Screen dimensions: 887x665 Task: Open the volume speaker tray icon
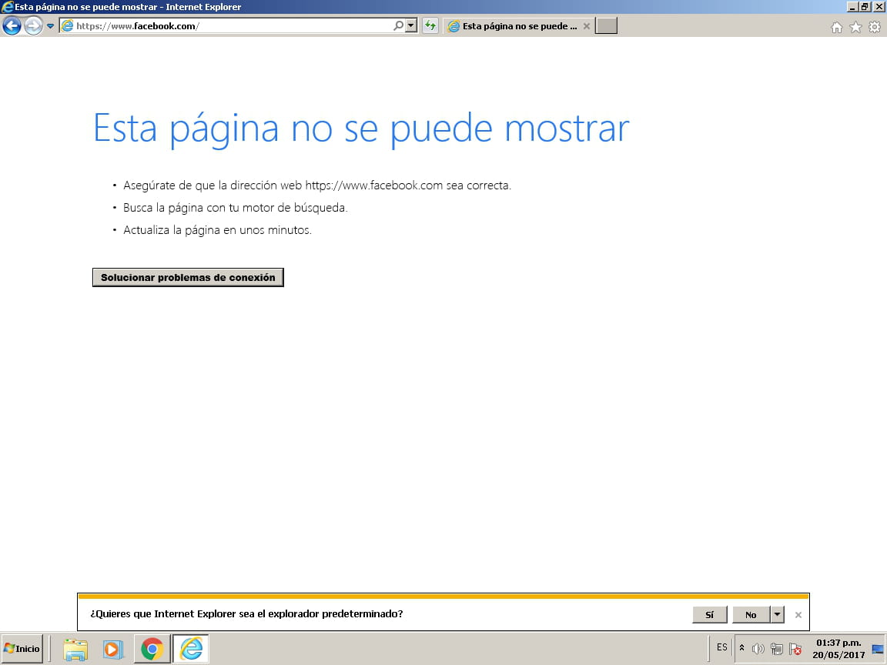[x=758, y=649]
